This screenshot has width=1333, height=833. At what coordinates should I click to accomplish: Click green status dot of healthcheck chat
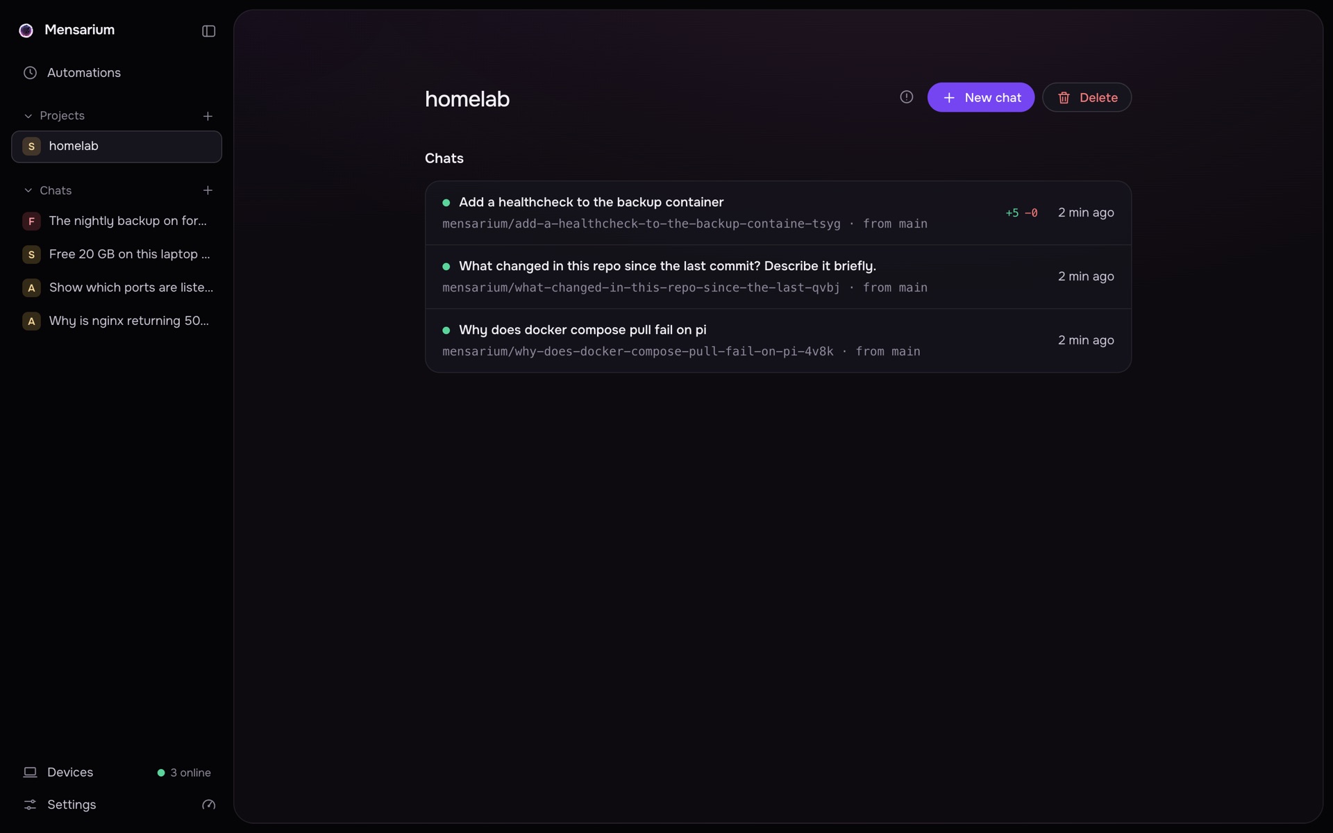coord(446,203)
